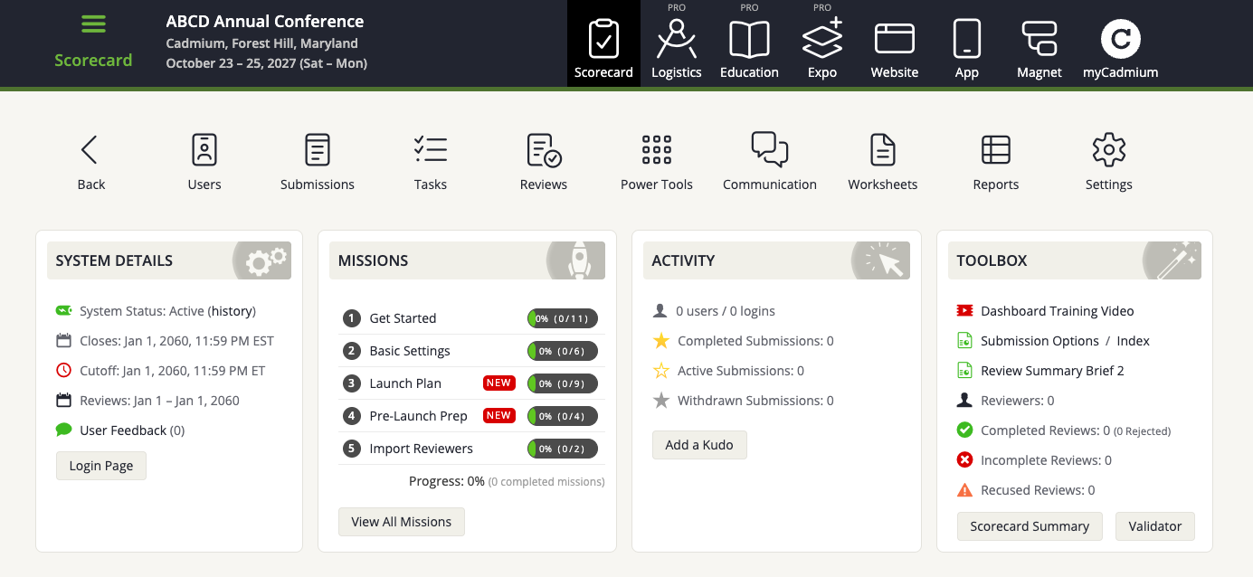Image resolution: width=1253 pixels, height=577 pixels.
Task: Click Pre-Launch Prep progress bar 0/4
Action: pos(563,416)
